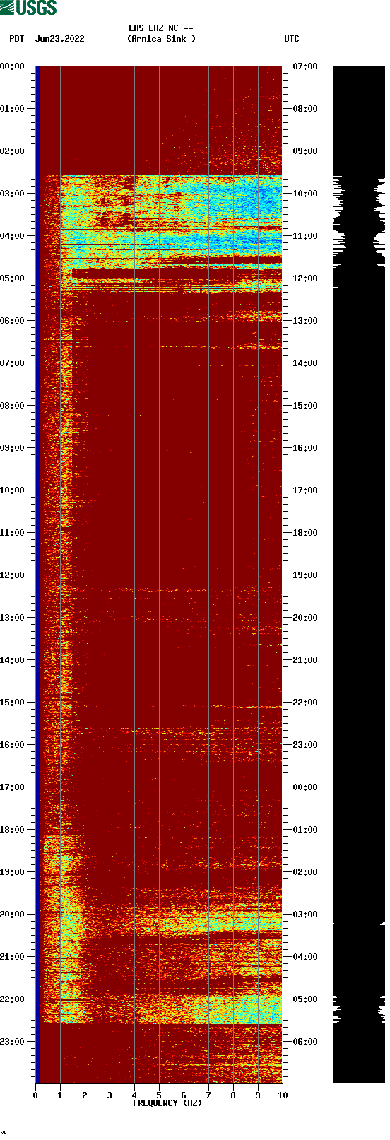Click the date label Jun23,2022
The width and height of the screenshot is (390, 1140).
tap(60, 39)
